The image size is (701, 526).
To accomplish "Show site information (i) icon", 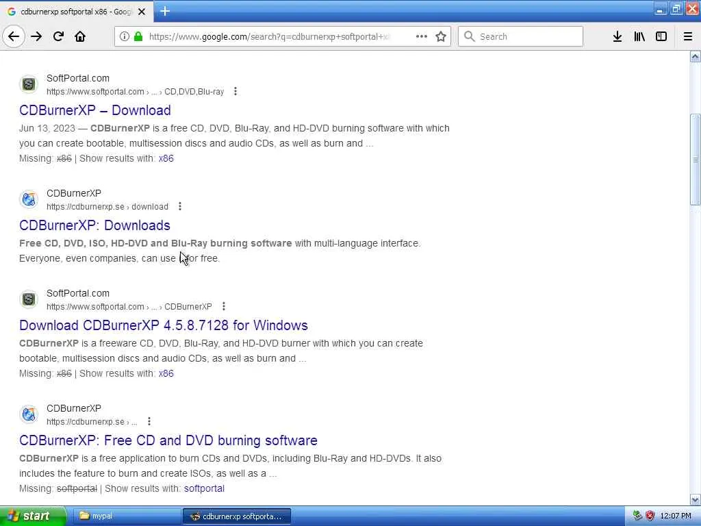I will [x=125, y=36].
